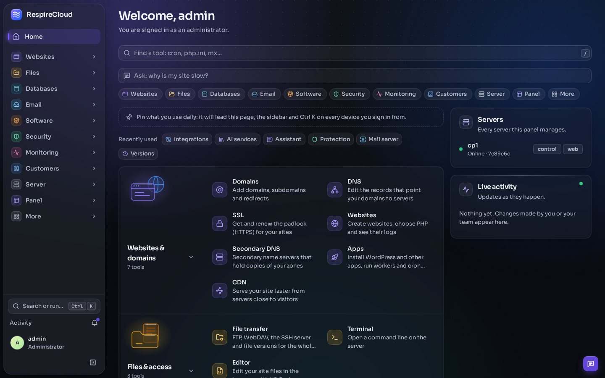The width and height of the screenshot is (605, 378).
Task: Open the Editor tool icon
Action: coord(220,371)
